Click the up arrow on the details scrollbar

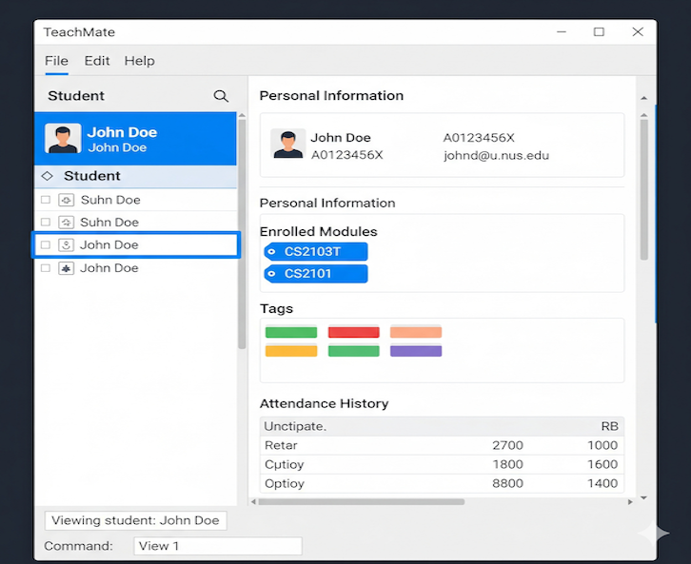pyautogui.click(x=643, y=99)
